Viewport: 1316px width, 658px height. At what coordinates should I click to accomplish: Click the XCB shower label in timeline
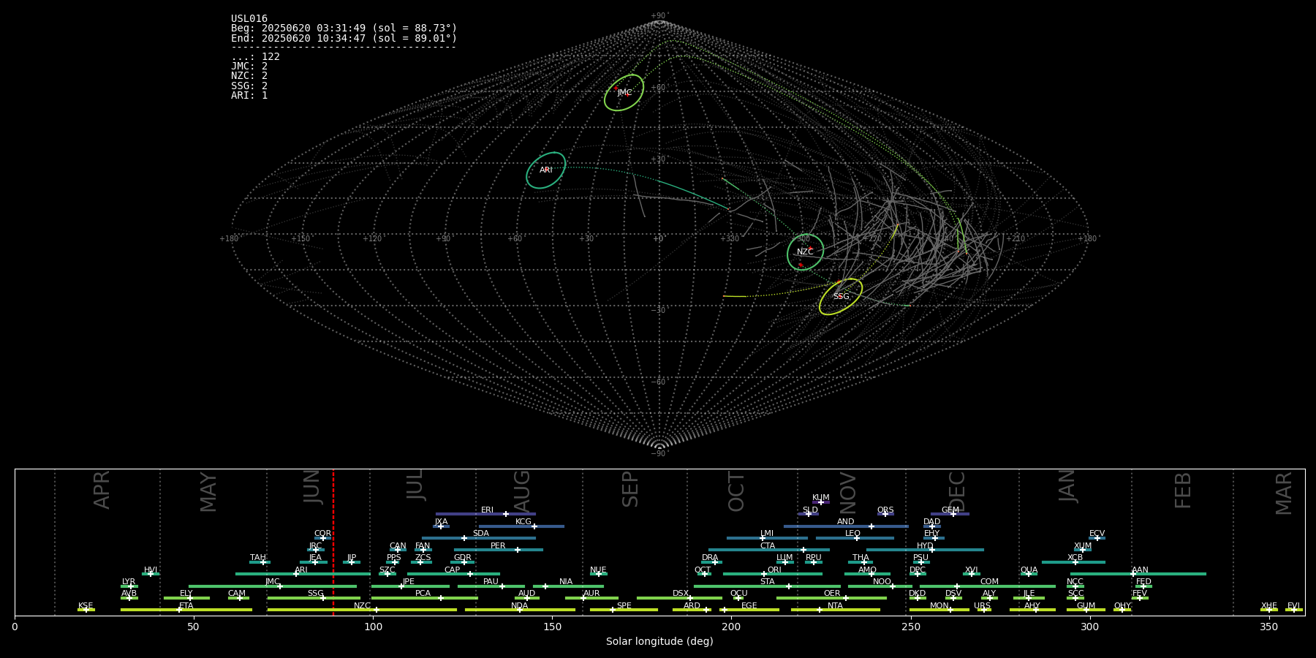tap(1075, 558)
